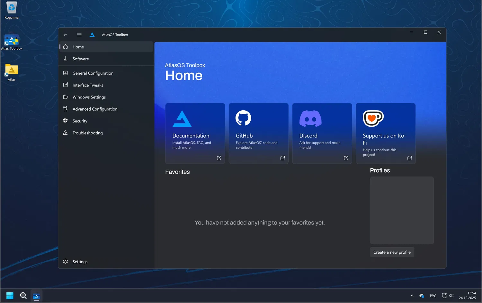
Task: Click the Software download icon
Action: (x=66, y=59)
